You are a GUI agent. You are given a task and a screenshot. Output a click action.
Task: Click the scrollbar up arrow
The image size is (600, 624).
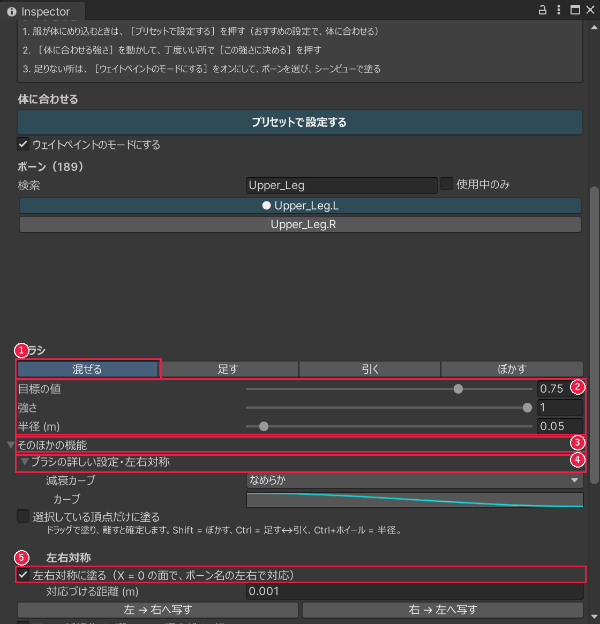[594, 27]
